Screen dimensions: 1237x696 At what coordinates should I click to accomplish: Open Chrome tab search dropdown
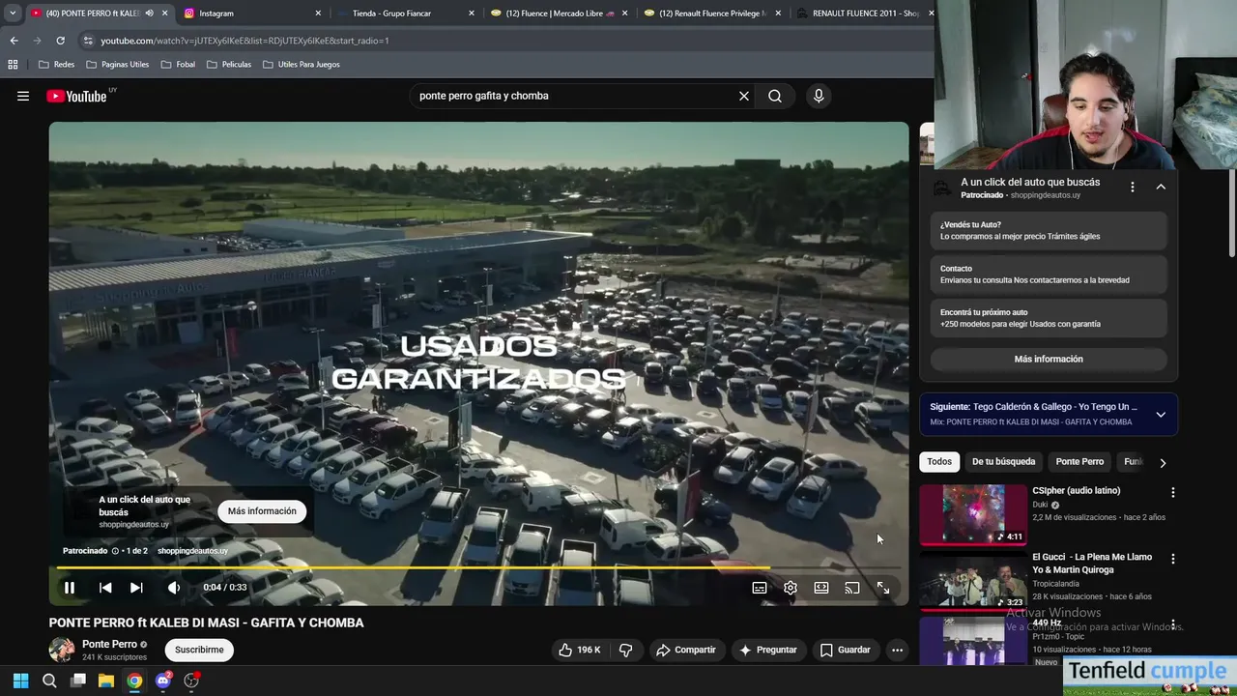coord(12,14)
